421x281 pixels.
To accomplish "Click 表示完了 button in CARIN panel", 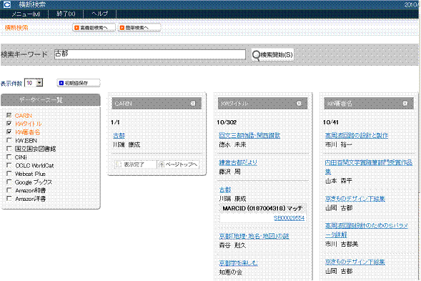I will click(135, 164).
